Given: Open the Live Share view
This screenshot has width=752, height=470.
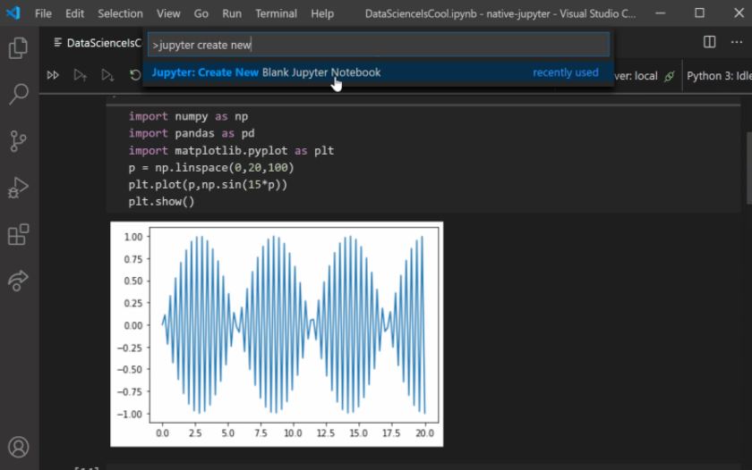Looking at the screenshot, I should pos(18,281).
